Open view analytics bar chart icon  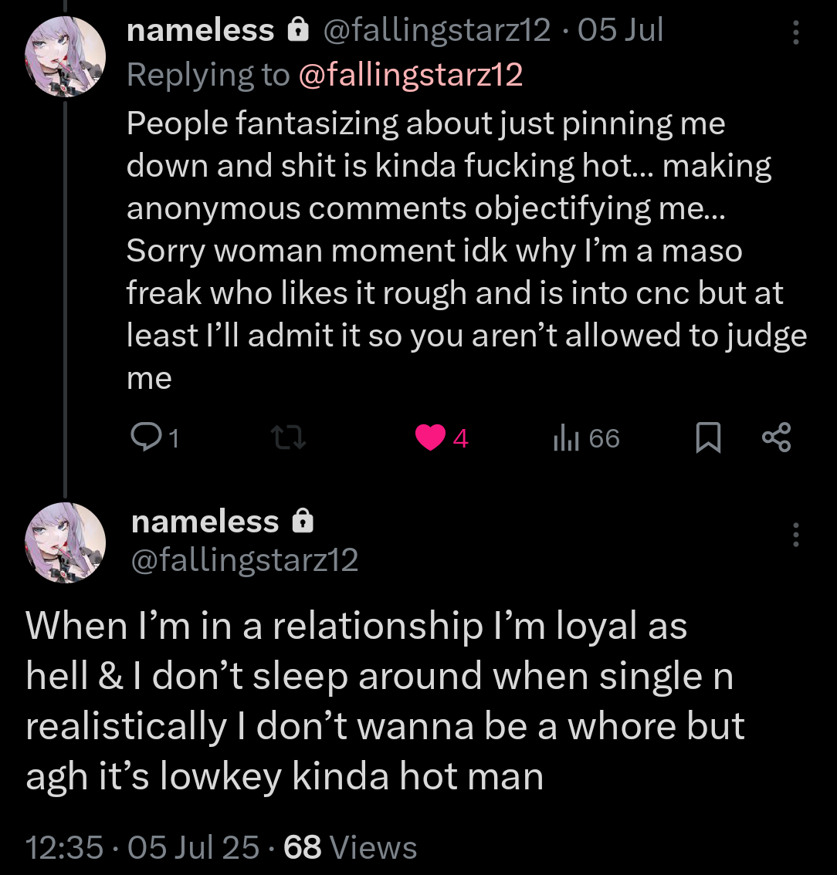(x=567, y=438)
